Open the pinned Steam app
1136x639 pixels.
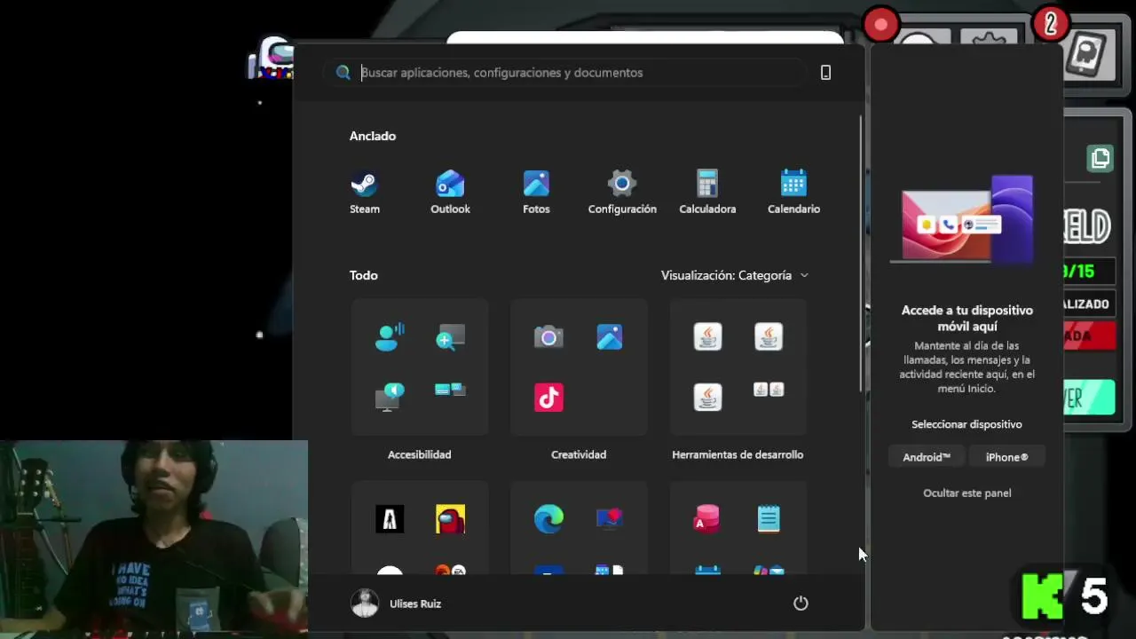(364, 192)
